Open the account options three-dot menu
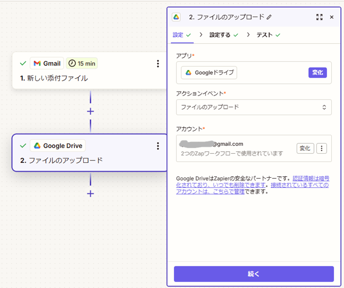Viewport: 344px width, 288px height. [x=322, y=148]
